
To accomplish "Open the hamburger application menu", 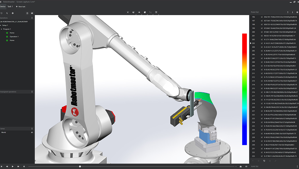I will pos(1,2).
